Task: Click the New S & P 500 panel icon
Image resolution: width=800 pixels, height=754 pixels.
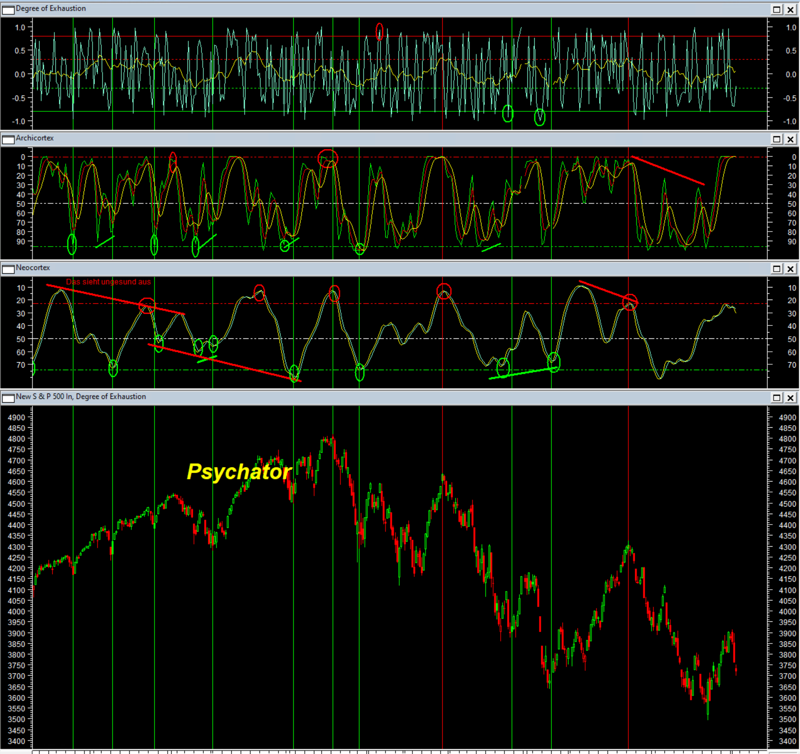Action: [x=8, y=398]
